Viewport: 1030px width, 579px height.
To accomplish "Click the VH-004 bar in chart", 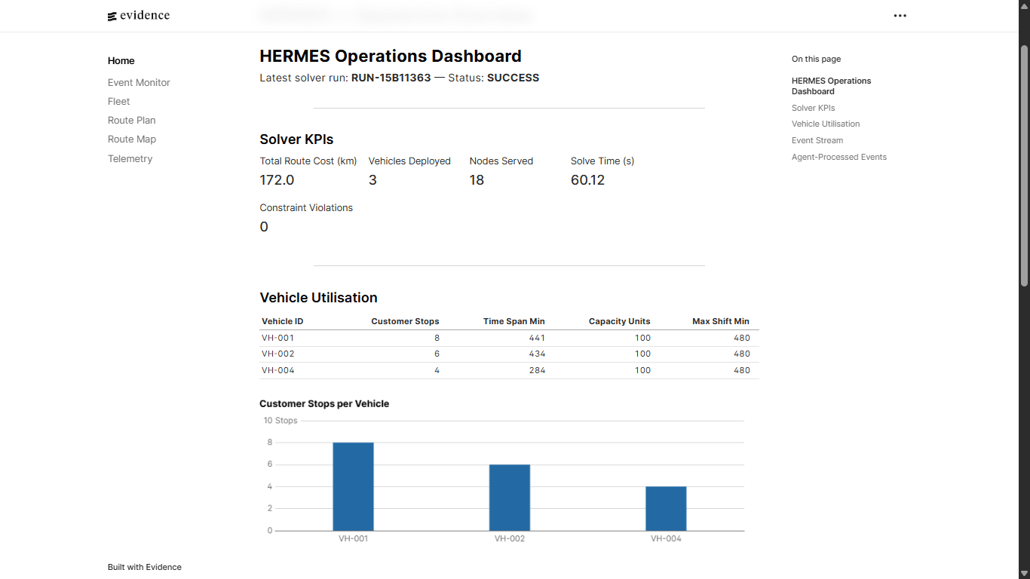I will tap(666, 509).
